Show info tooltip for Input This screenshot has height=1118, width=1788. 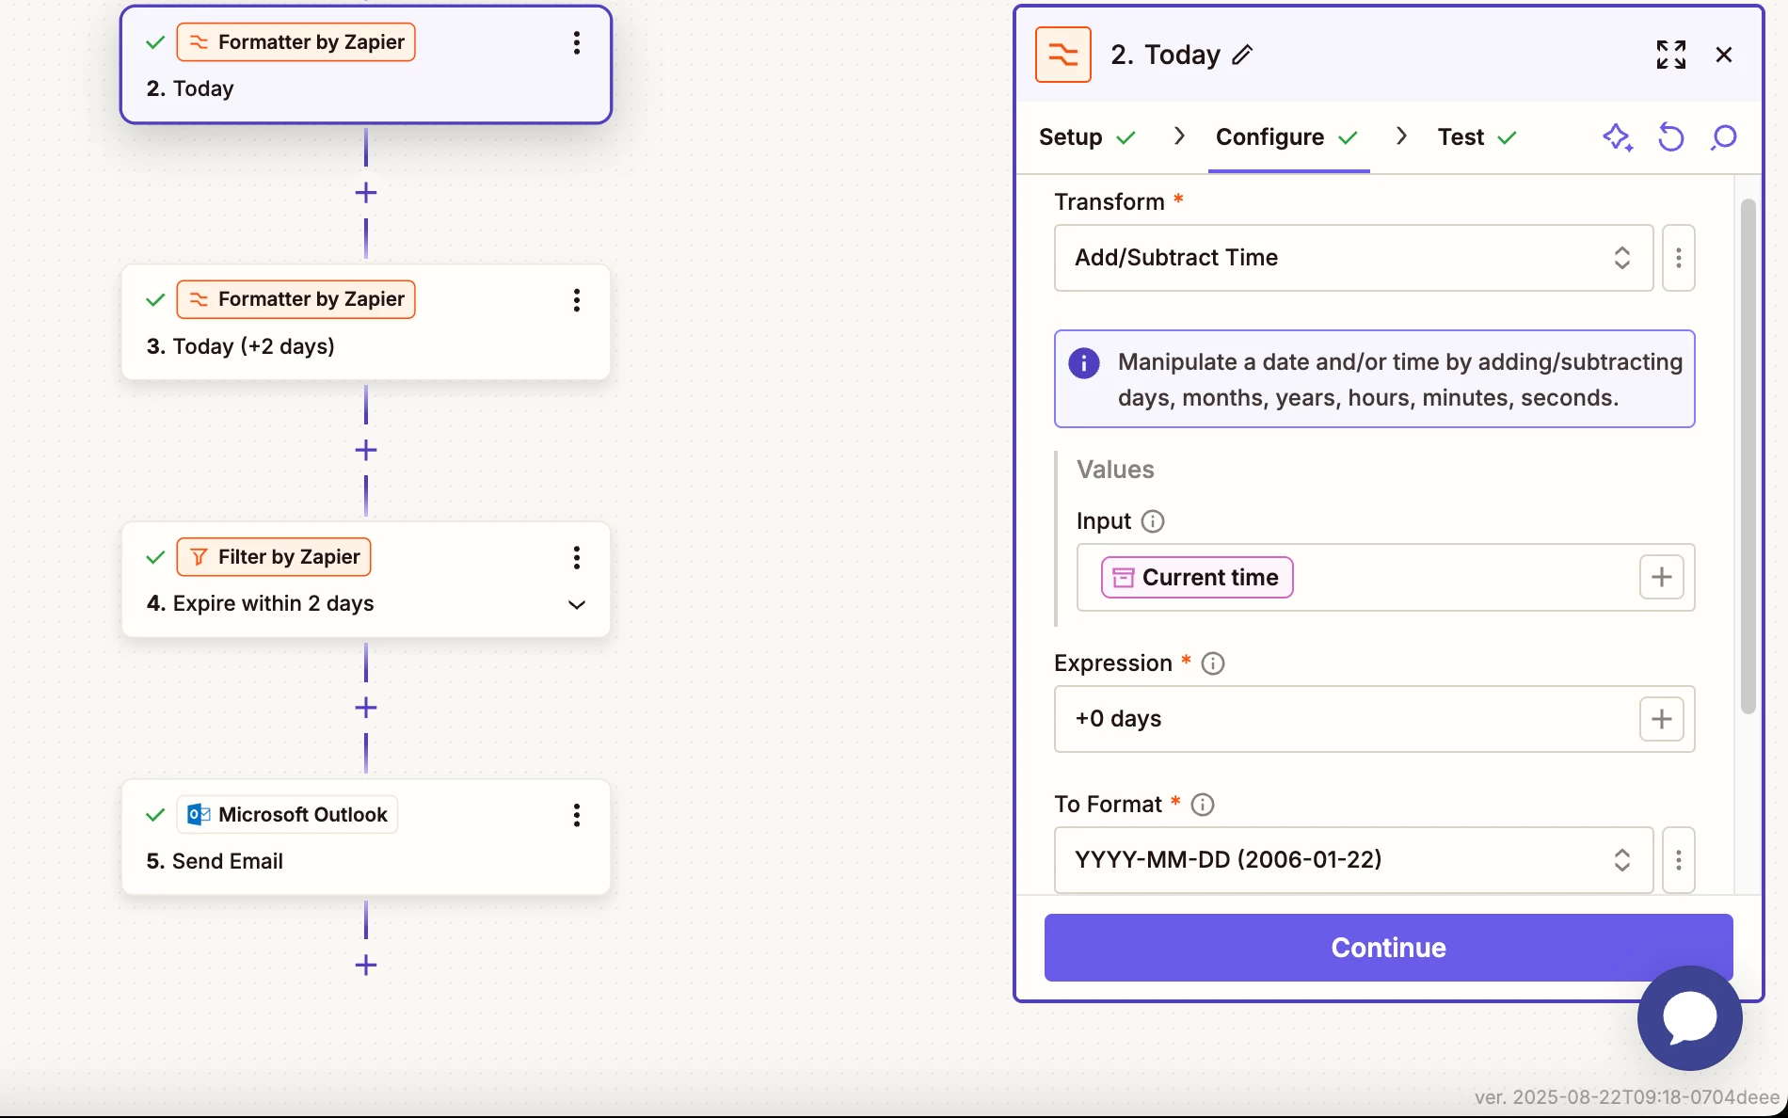[1153, 521]
